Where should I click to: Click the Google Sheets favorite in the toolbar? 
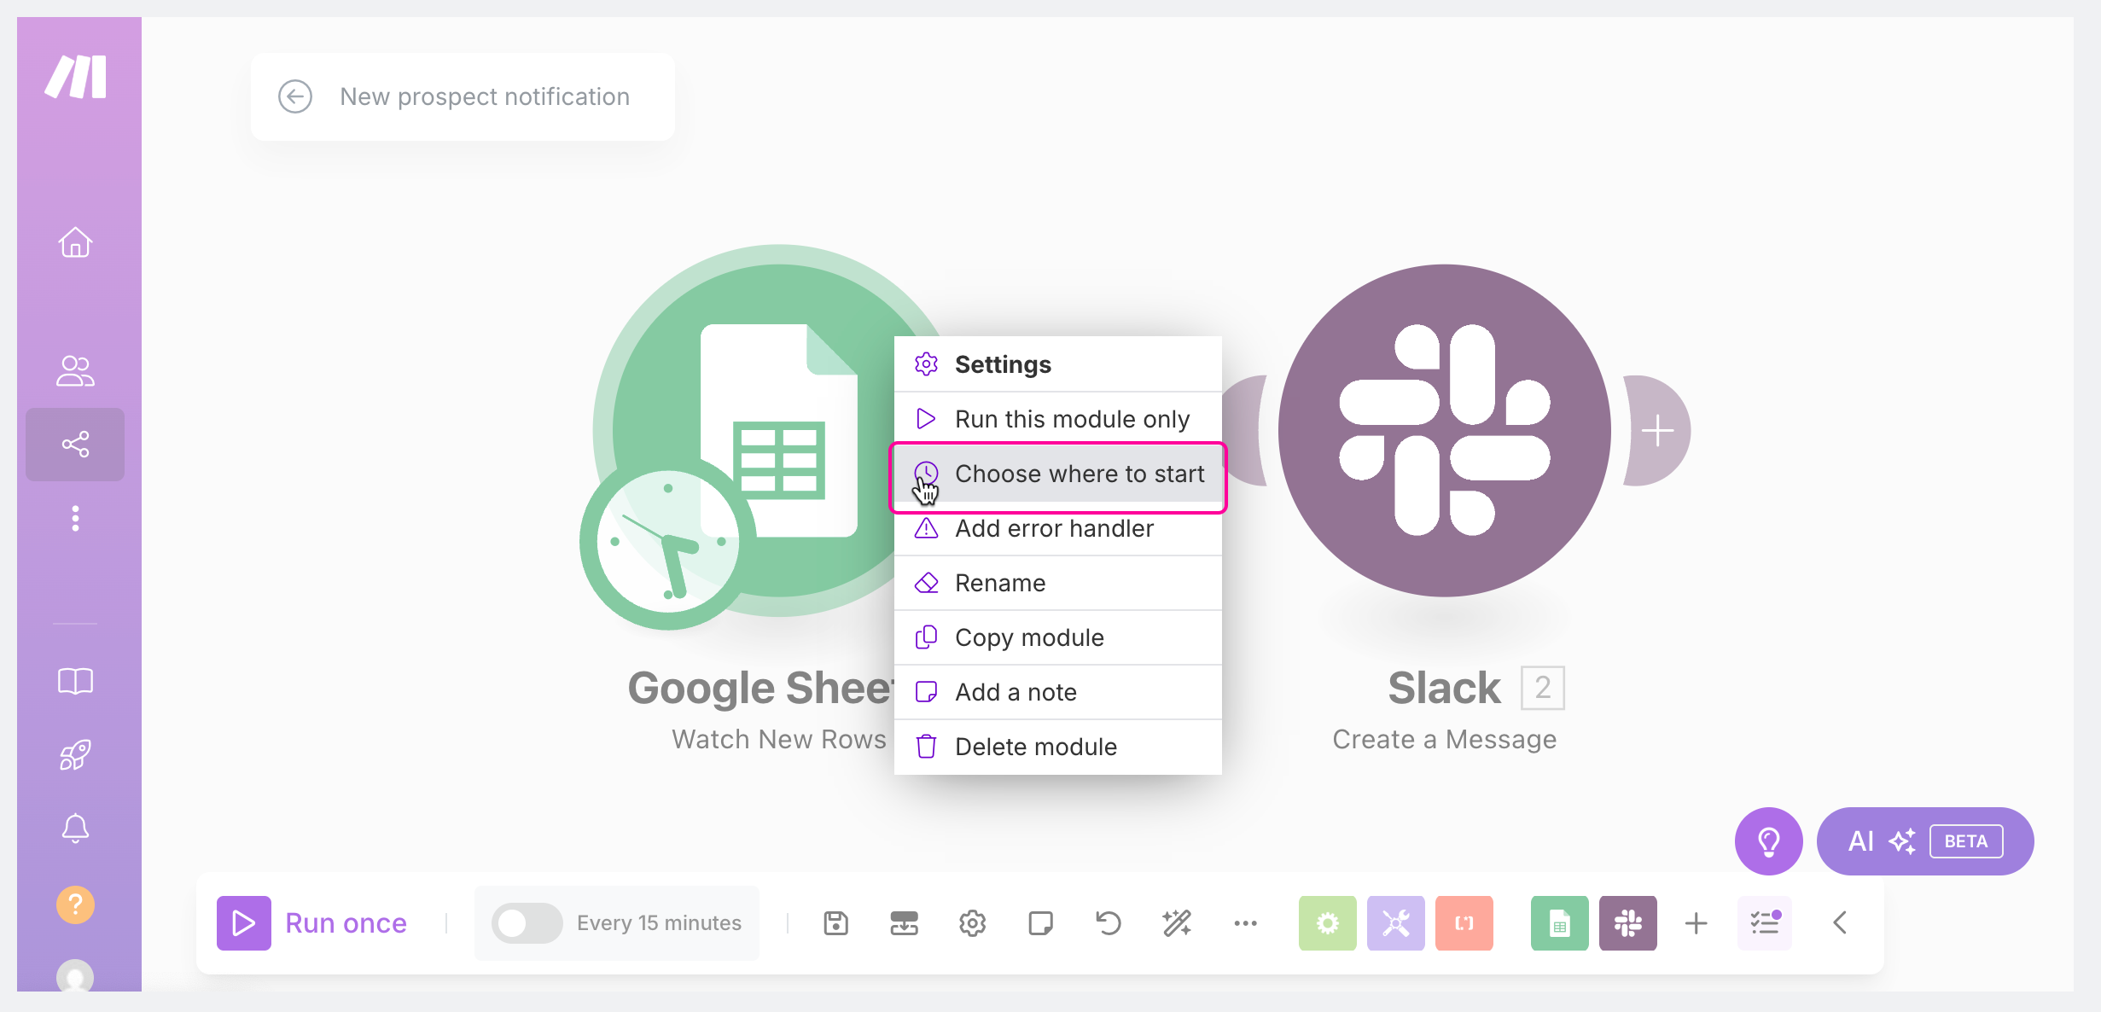(1560, 923)
